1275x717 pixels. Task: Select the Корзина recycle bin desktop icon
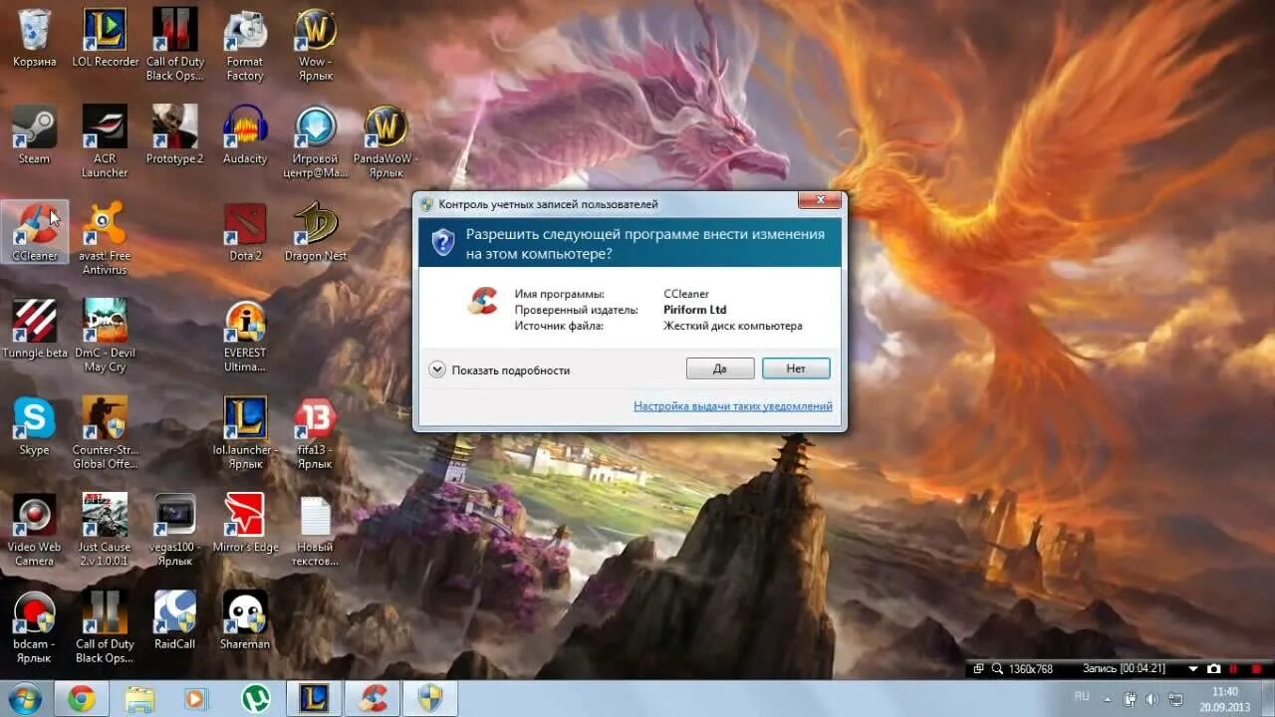pyautogui.click(x=35, y=40)
